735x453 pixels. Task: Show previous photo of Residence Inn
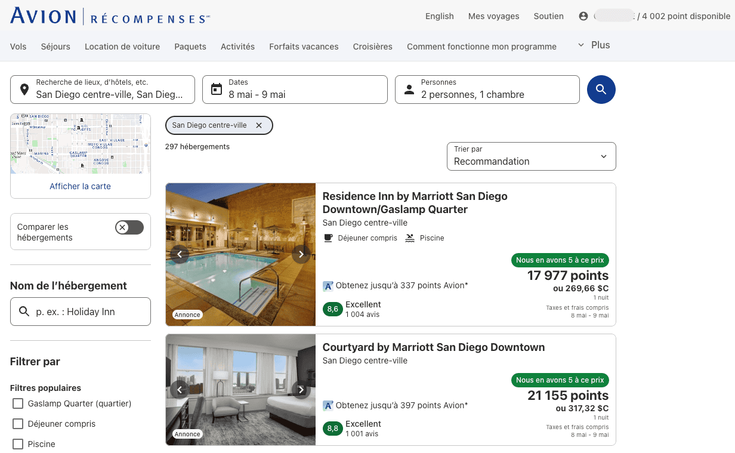point(180,254)
